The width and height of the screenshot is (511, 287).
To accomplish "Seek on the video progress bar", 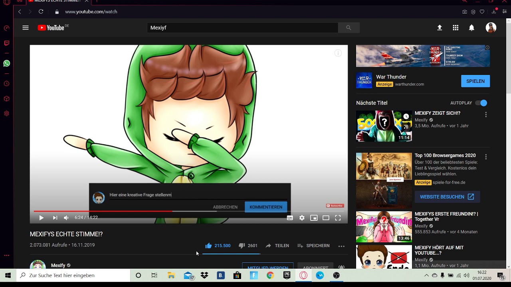I will point(188,211).
